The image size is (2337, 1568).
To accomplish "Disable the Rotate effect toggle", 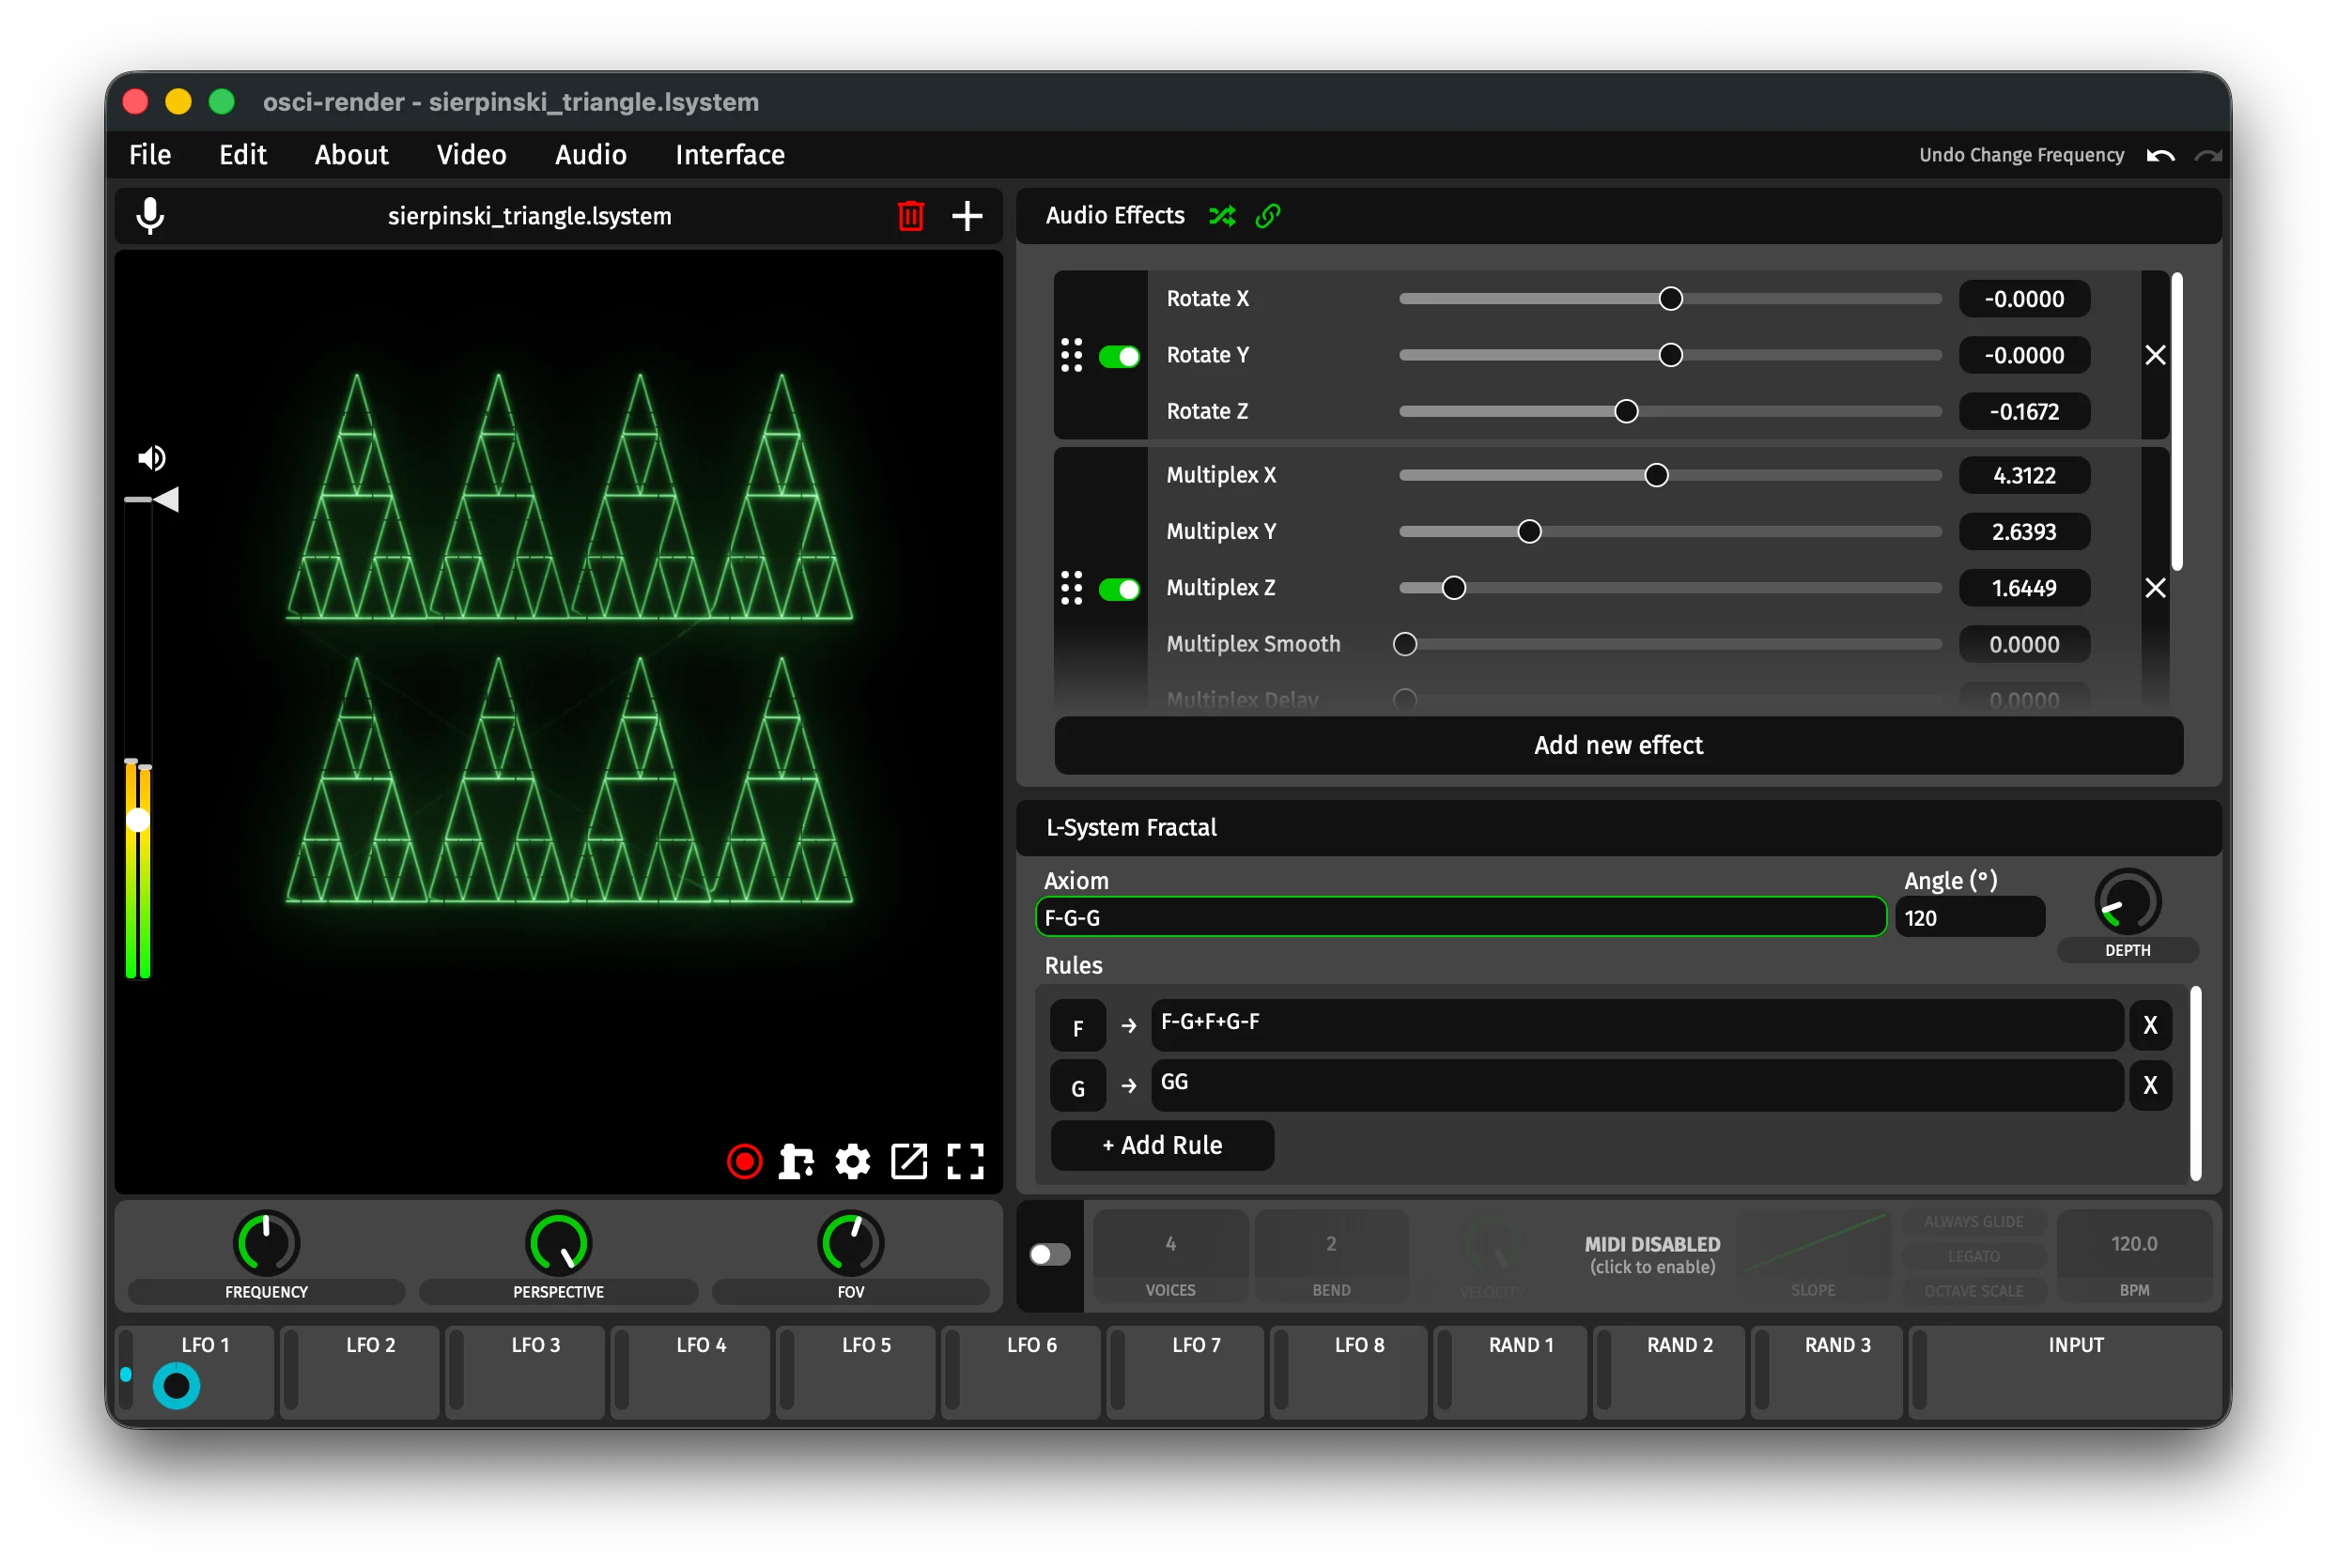I will pos(1119,356).
